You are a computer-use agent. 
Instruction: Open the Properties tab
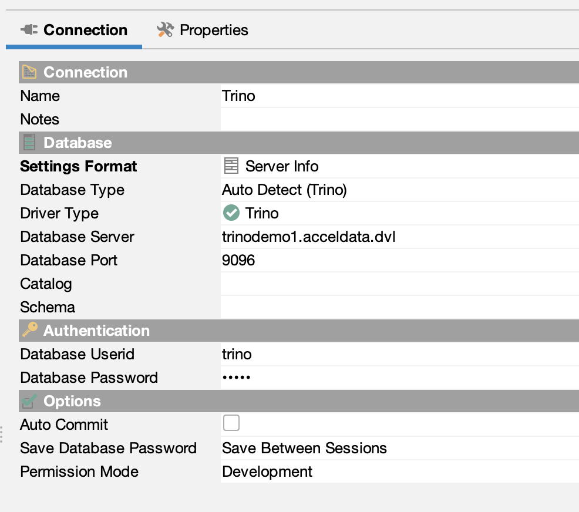(203, 30)
